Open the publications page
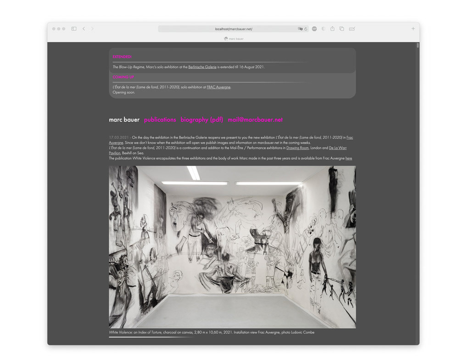 pos(160,119)
